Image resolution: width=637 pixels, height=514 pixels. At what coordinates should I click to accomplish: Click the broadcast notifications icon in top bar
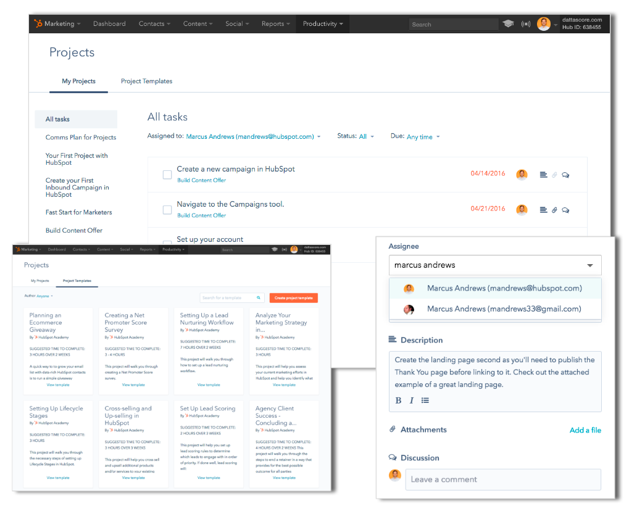[526, 24]
